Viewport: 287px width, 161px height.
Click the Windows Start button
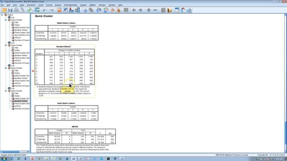coord(4,159)
